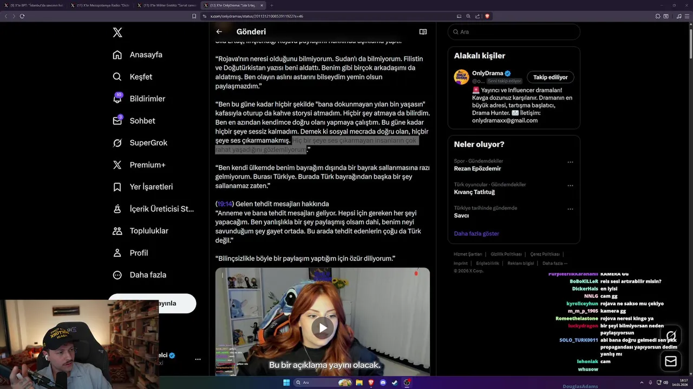This screenshot has width=693, height=389.
Task: Expand the footer Daha fazla menu
Action: tap(555, 263)
